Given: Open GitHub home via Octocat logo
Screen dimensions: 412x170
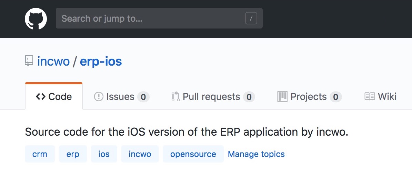Looking at the screenshot, I should pyautogui.click(x=36, y=19).
